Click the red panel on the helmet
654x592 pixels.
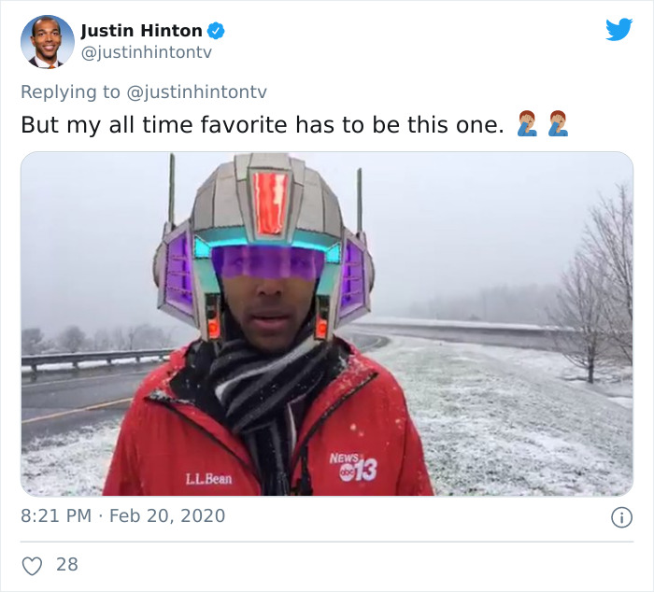click(270, 204)
